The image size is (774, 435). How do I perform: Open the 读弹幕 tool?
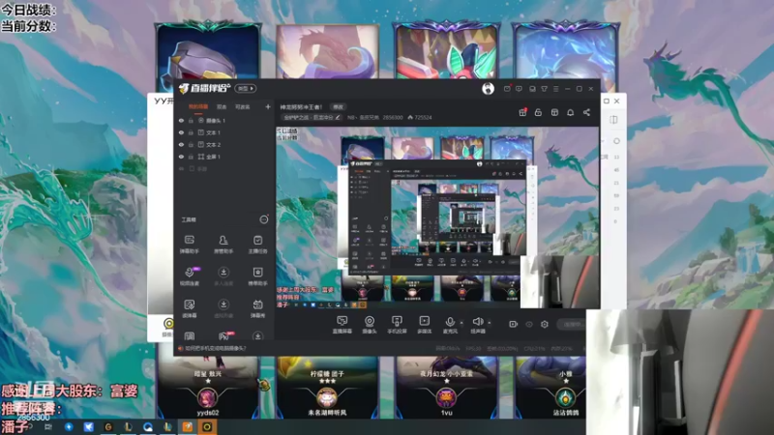pos(189,308)
